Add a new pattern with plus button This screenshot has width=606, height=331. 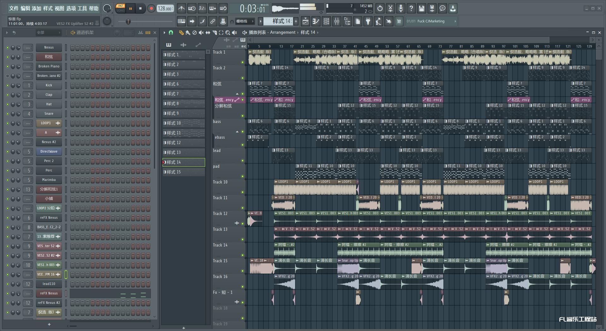coord(296,21)
